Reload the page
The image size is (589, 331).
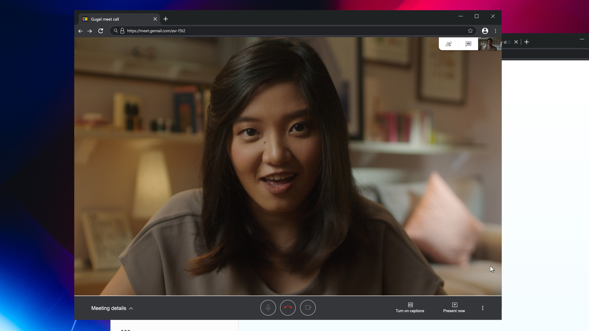pos(101,31)
